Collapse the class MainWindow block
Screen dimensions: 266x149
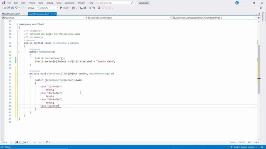17,43
